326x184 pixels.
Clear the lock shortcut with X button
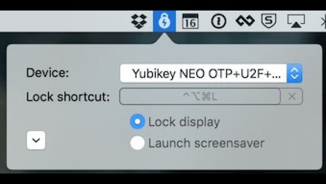click(x=292, y=97)
